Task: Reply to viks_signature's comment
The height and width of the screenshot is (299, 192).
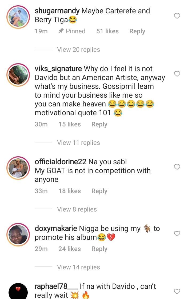Action: (99, 124)
